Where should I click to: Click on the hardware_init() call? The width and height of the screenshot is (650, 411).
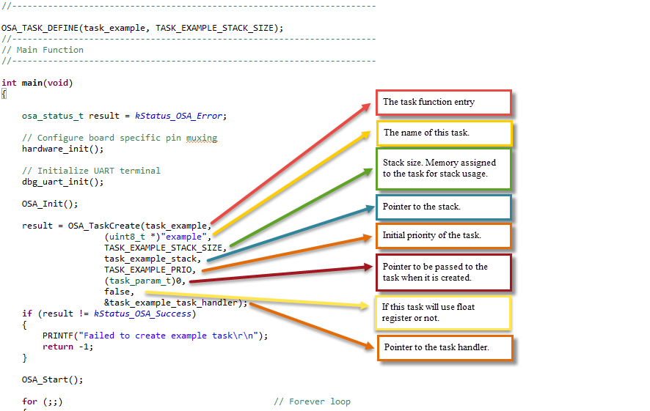pyautogui.click(x=62, y=149)
